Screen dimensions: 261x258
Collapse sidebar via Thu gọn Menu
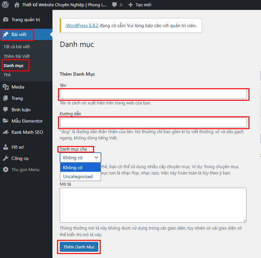25,170
